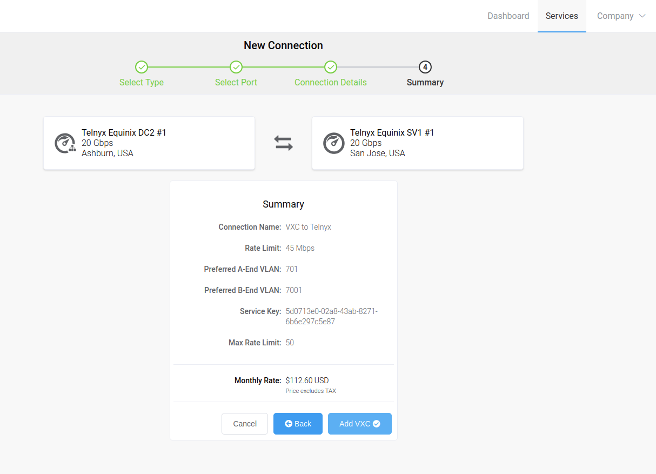Click the rate limit value '45 Mbps'
Viewport: 656px width, 474px height.
(x=300, y=248)
